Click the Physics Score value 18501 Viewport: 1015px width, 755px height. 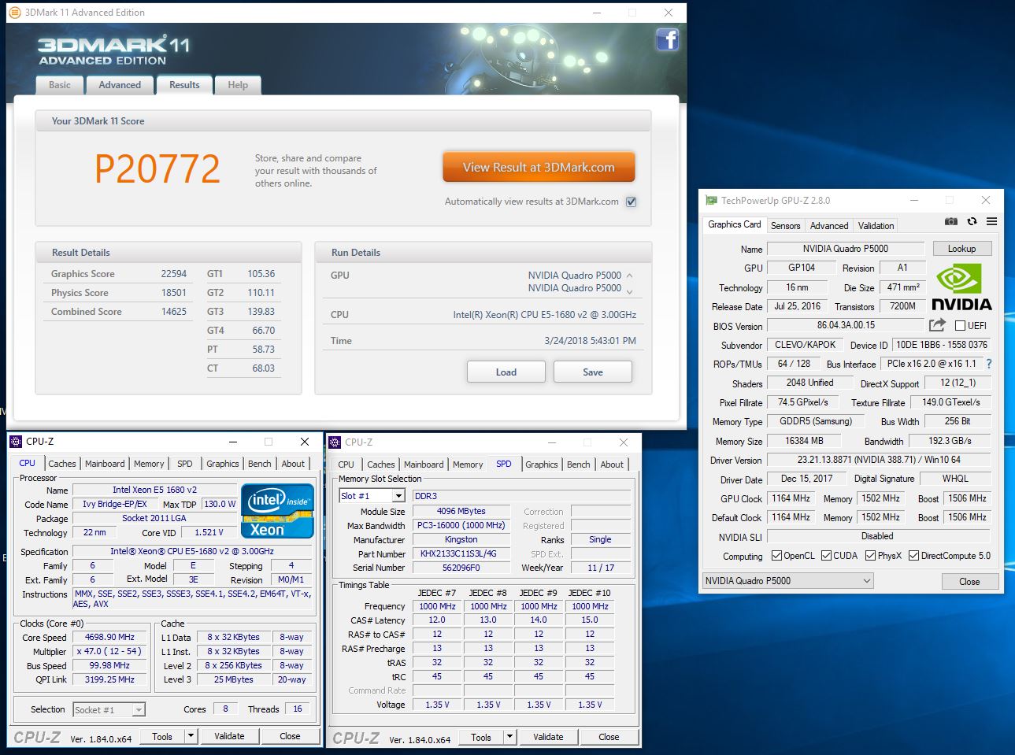173,293
